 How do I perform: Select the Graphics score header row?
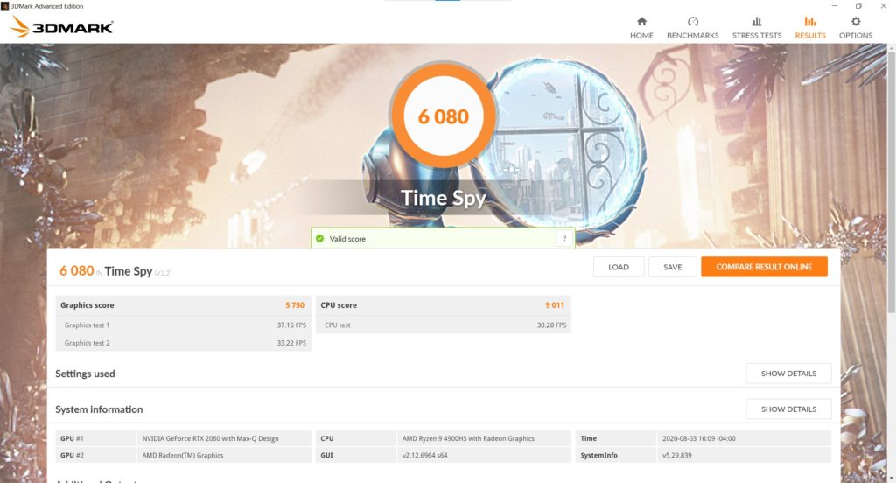[x=183, y=305]
